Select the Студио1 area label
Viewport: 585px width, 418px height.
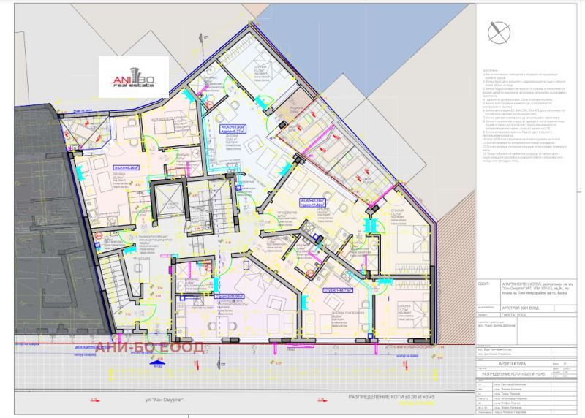pyautogui.click(x=338, y=289)
